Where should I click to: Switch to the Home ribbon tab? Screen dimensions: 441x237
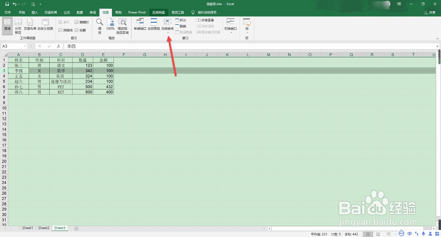22,12
